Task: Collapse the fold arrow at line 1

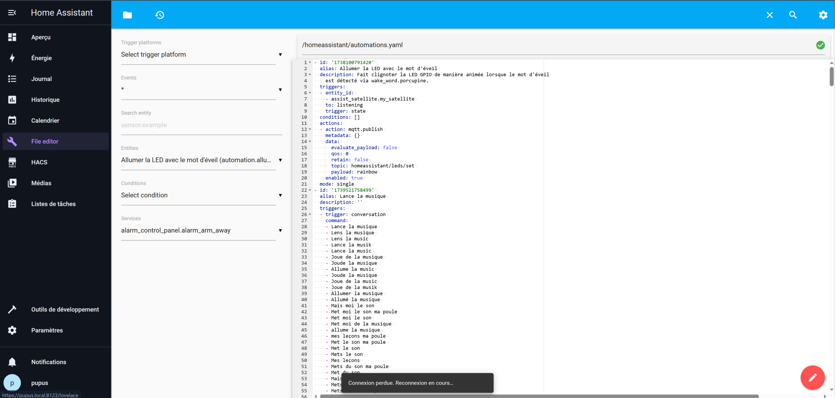Action: [310, 62]
